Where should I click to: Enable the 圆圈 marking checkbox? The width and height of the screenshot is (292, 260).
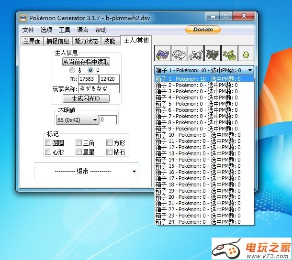tap(48, 142)
